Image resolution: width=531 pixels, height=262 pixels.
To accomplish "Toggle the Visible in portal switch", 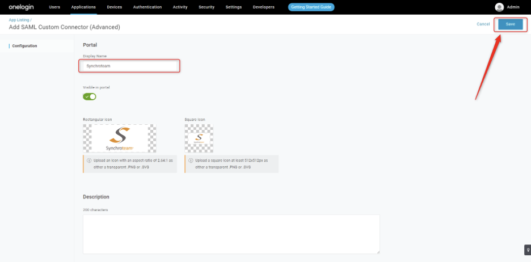I will tap(90, 97).
